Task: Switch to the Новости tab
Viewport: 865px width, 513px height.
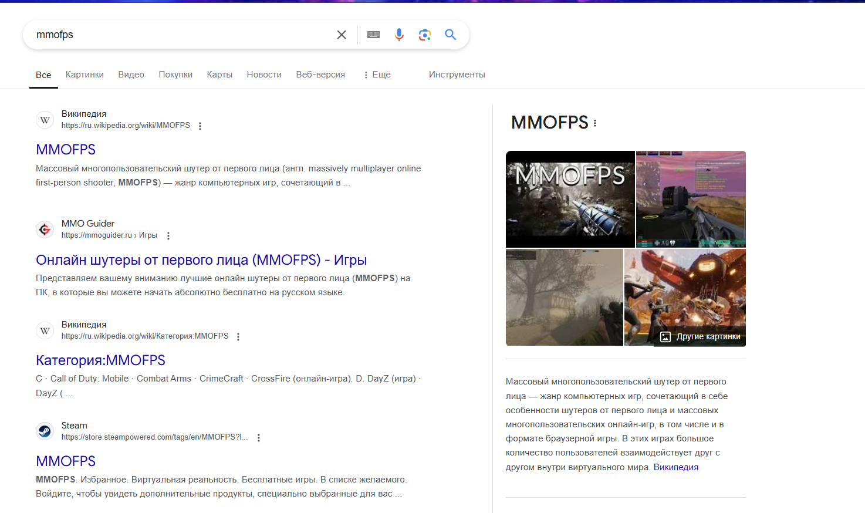Action: pyautogui.click(x=264, y=75)
